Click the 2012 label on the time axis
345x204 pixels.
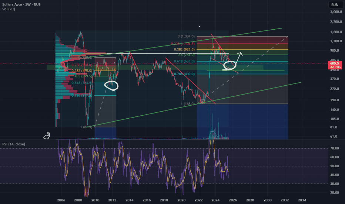(x=112, y=200)
